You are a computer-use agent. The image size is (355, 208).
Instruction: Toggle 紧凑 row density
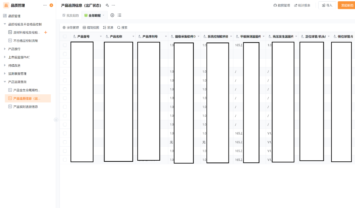(108, 28)
